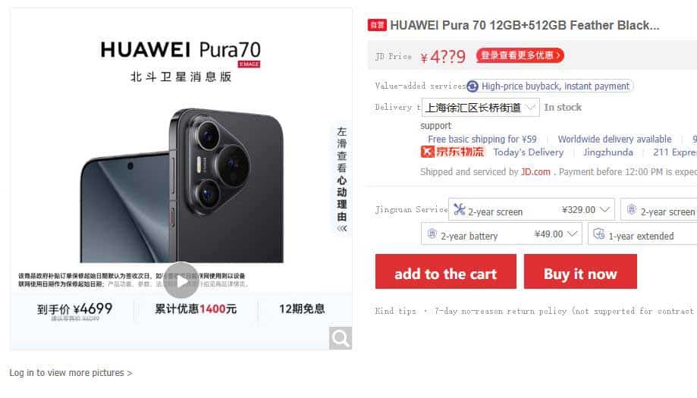Click the 2-year screen wrench icon
697x398 pixels.
(460, 209)
